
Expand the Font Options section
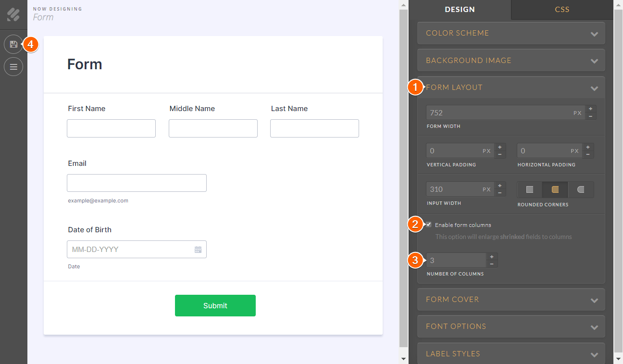[511, 326]
